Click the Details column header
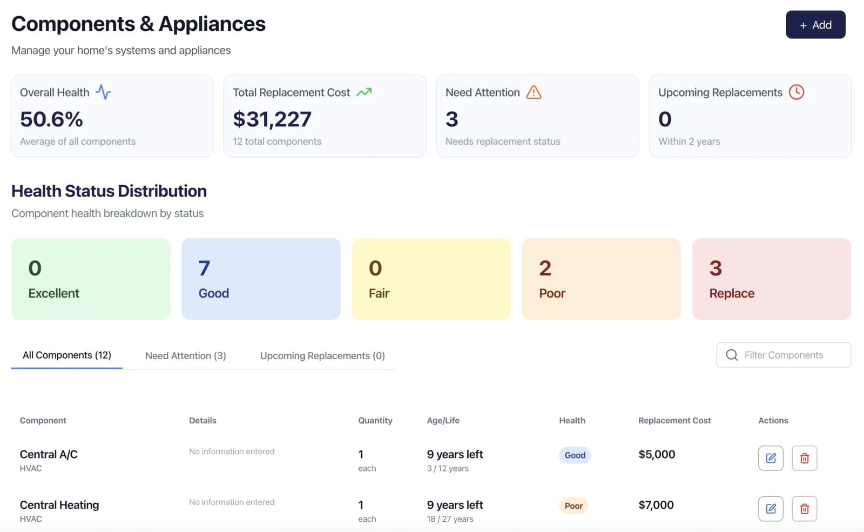 pyautogui.click(x=202, y=421)
